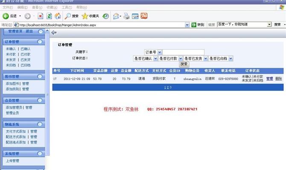
Task: Collapse the 订单管理 sidebar panel
Action: tap(40, 42)
